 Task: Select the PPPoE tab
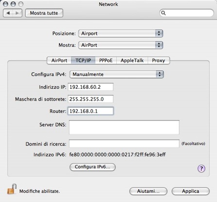[x=106, y=61]
